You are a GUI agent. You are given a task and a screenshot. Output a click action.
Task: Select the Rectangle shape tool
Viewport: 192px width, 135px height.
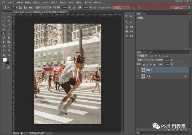click(9, 51)
